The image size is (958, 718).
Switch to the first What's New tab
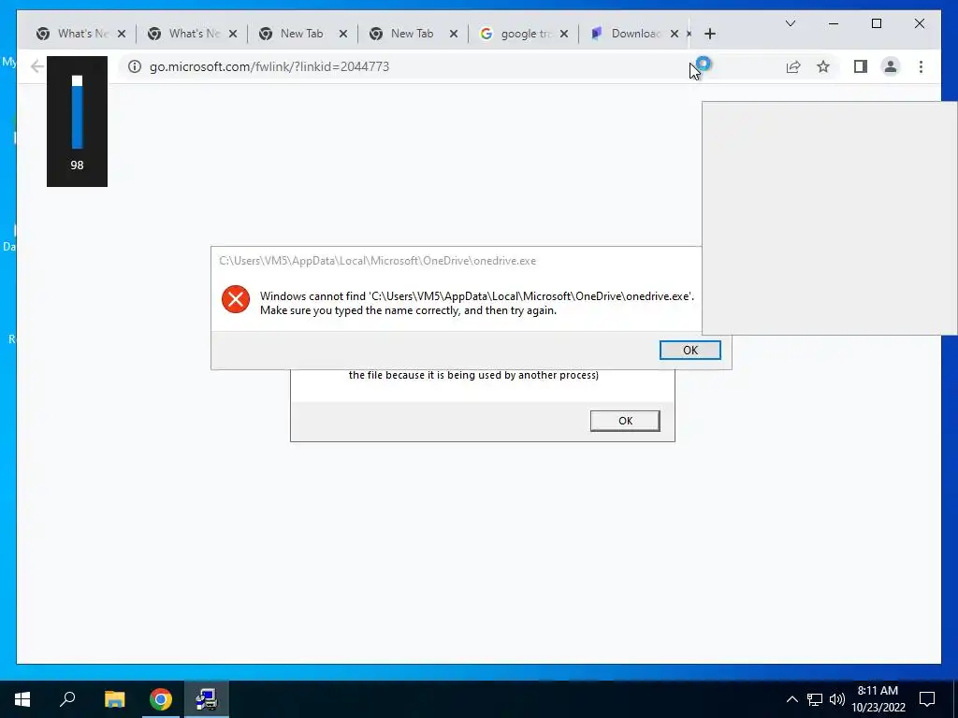[x=82, y=34]
